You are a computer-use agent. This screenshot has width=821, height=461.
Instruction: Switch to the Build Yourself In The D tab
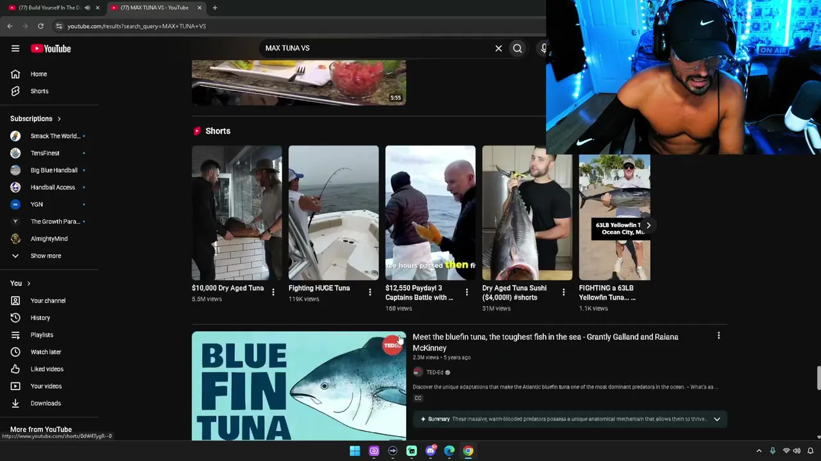(49, 8)
